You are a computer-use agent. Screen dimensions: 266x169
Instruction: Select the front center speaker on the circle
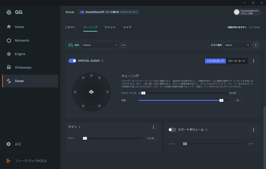[91, 75]
